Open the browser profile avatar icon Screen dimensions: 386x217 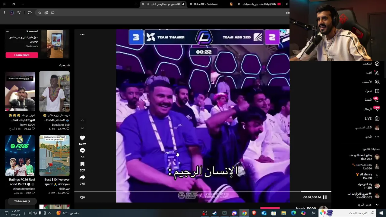pos(11,13)
